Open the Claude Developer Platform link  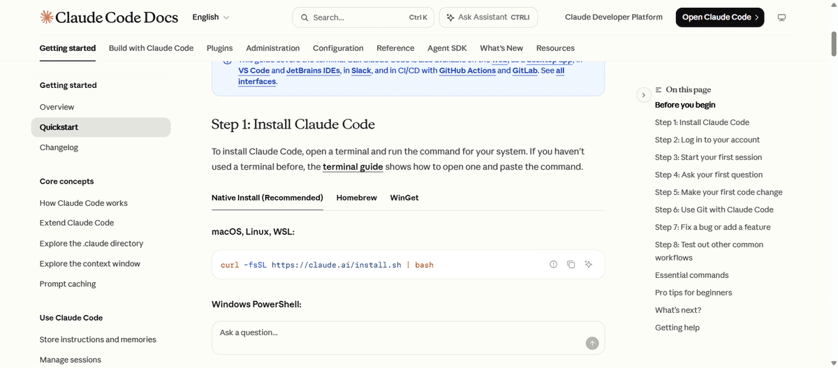pyautogui.click(x=614, y=17)
